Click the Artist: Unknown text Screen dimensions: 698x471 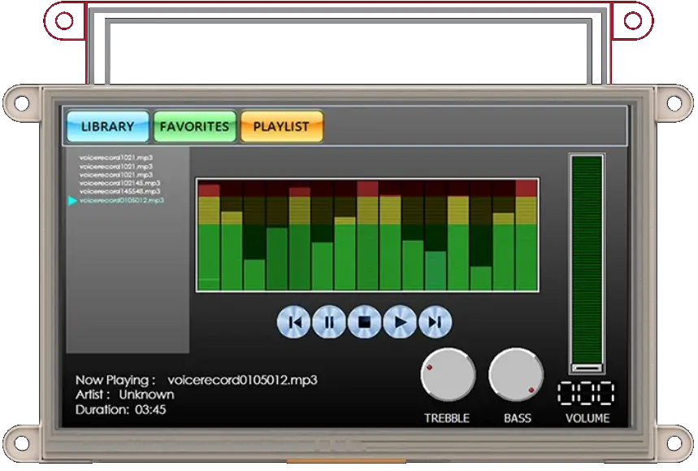point(124,395)
